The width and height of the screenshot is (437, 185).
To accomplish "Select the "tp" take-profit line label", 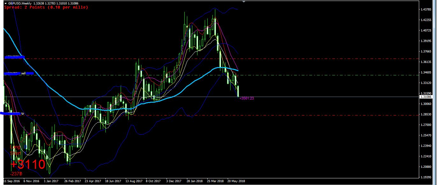I will pos(23,113).
